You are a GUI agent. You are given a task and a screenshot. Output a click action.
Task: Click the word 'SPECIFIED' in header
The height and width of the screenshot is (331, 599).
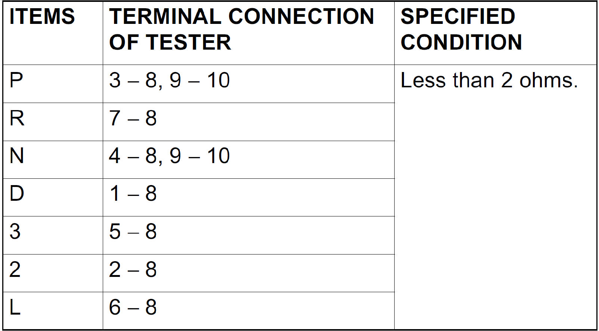coord(458,17)
